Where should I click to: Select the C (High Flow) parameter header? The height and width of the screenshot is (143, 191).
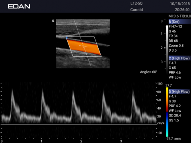coord(179,58)
